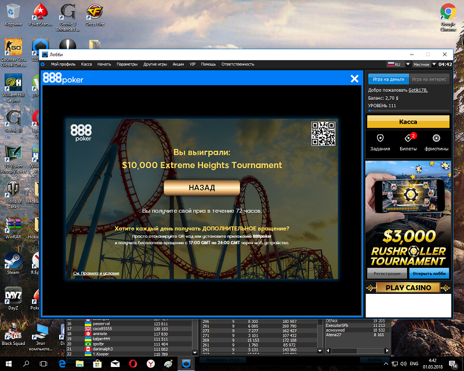Switch to Игра на интерес tab
Screen dimensions: 464x371
pyautogui.click(x=429, y=79)
